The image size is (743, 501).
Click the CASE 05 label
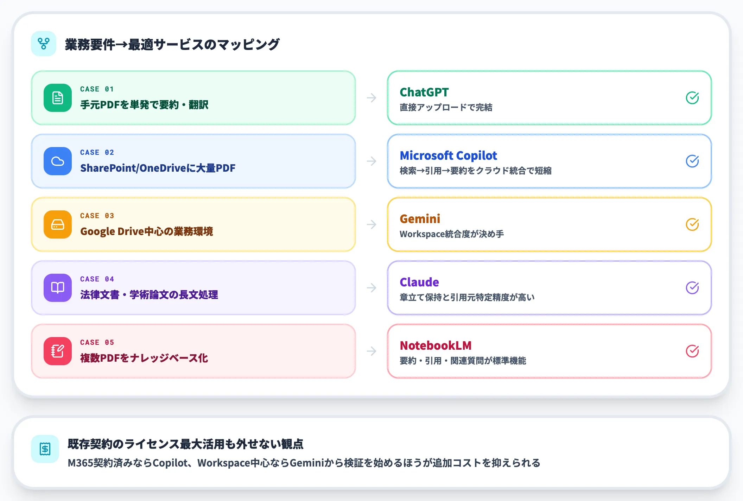97,342
